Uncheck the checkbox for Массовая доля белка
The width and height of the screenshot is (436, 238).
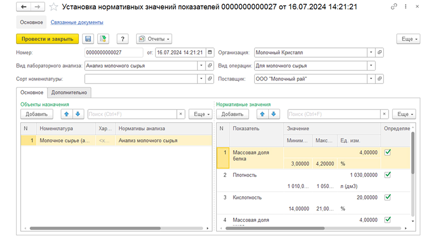387,152
